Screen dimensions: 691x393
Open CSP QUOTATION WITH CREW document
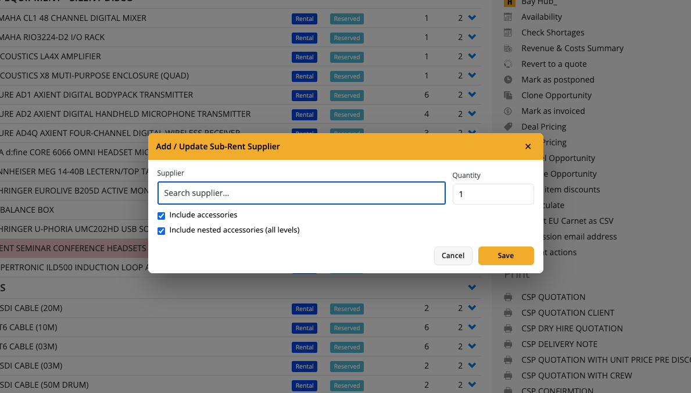pos(577,376)
